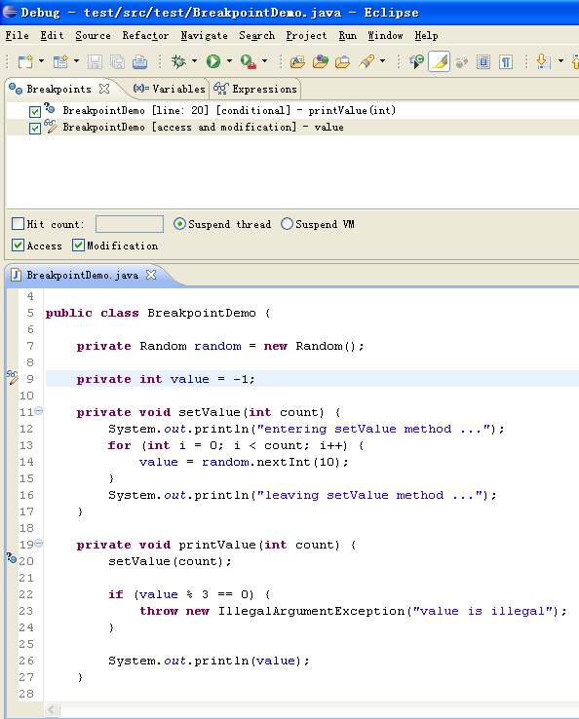Enable the Hit count checkbox
The height and width of the screenshot is (719, 579).
click(x=18, y=224)
